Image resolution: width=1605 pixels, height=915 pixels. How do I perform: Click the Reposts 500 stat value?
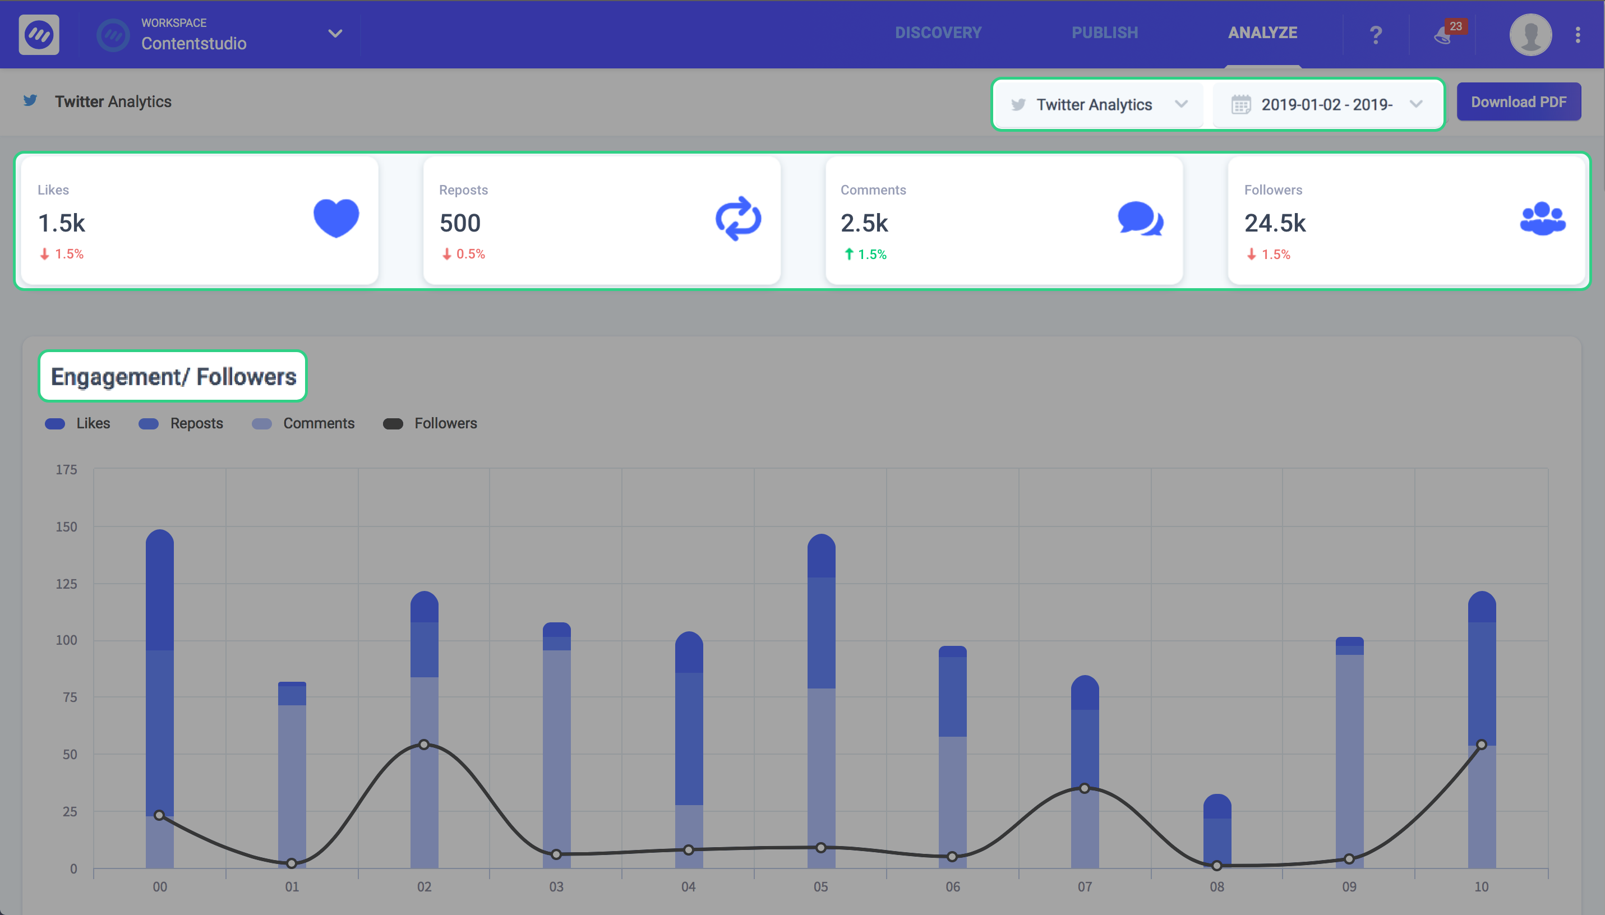click(460, 223)
